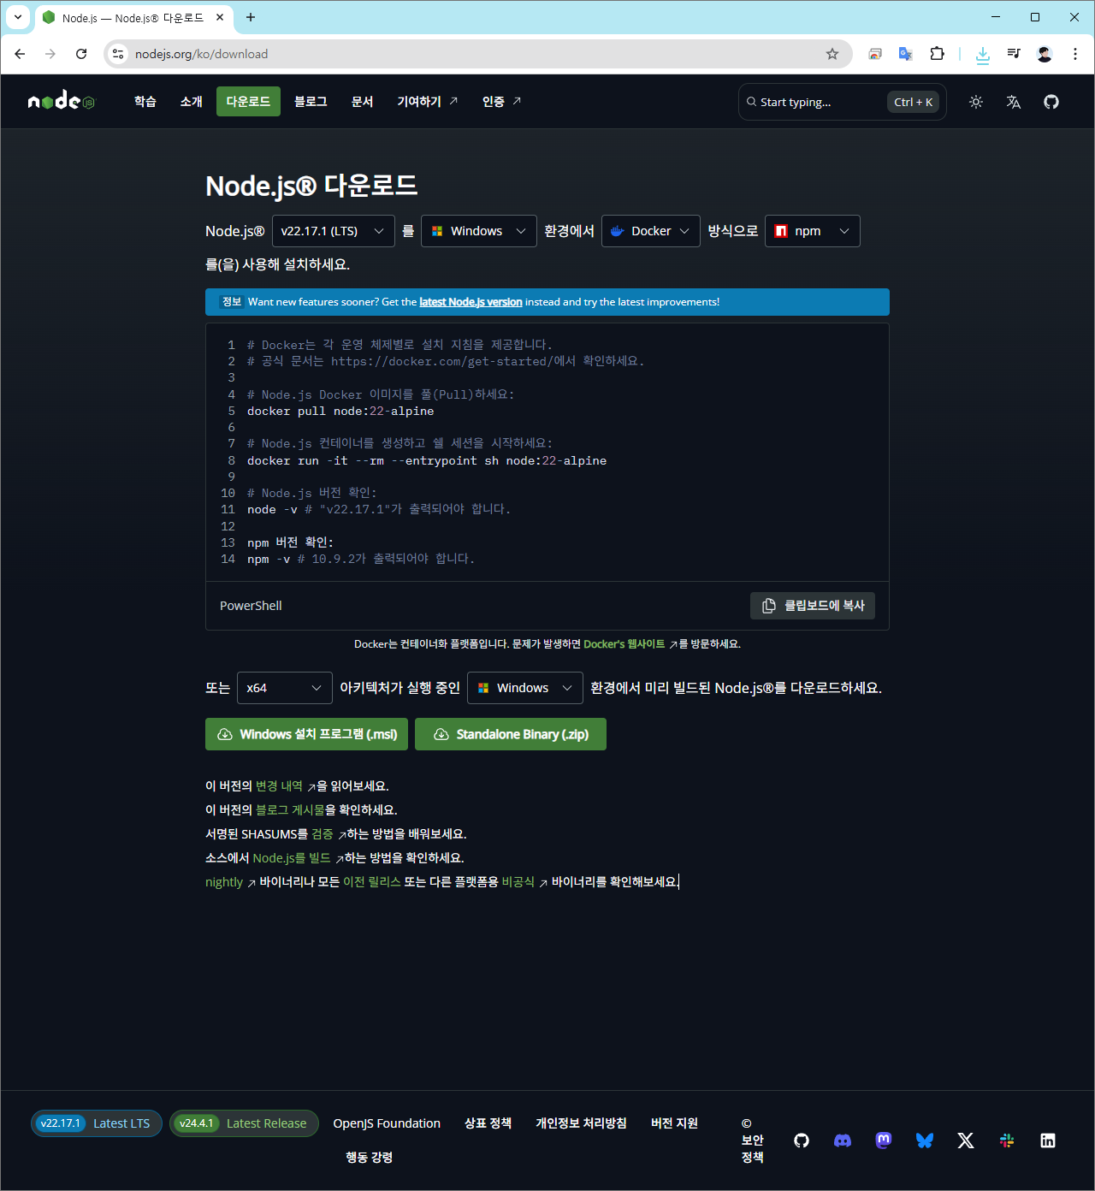Select the 학습 navigation item
This screenshot has height=1191, width=1095.
pyautogui.click(x=145, y=102)
